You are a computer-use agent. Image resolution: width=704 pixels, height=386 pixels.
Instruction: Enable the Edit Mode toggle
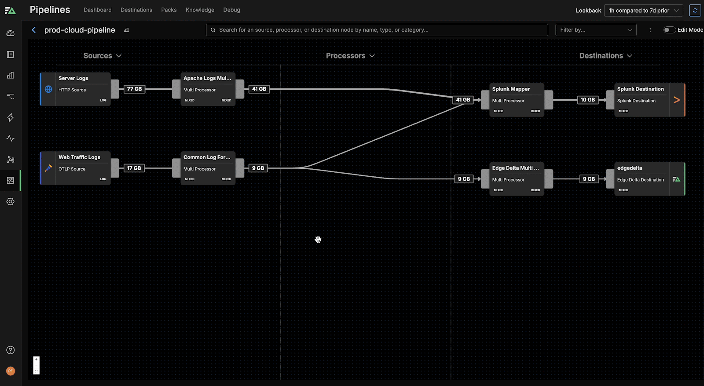[669, 30]
